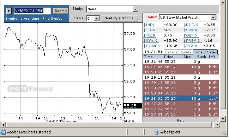Click the 57.50 price axis label
This screenshot has width=229, height=138.
129,34
